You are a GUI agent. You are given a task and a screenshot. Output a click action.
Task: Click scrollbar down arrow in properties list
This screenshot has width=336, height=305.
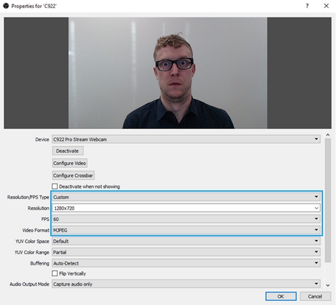(328, 285)
